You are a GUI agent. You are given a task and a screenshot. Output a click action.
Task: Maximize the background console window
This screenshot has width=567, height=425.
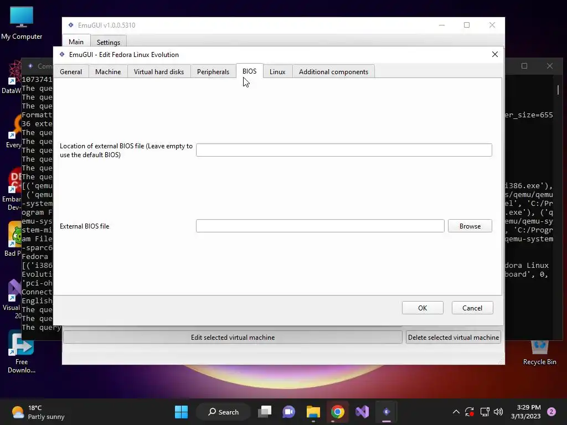(x=524, y=66)
